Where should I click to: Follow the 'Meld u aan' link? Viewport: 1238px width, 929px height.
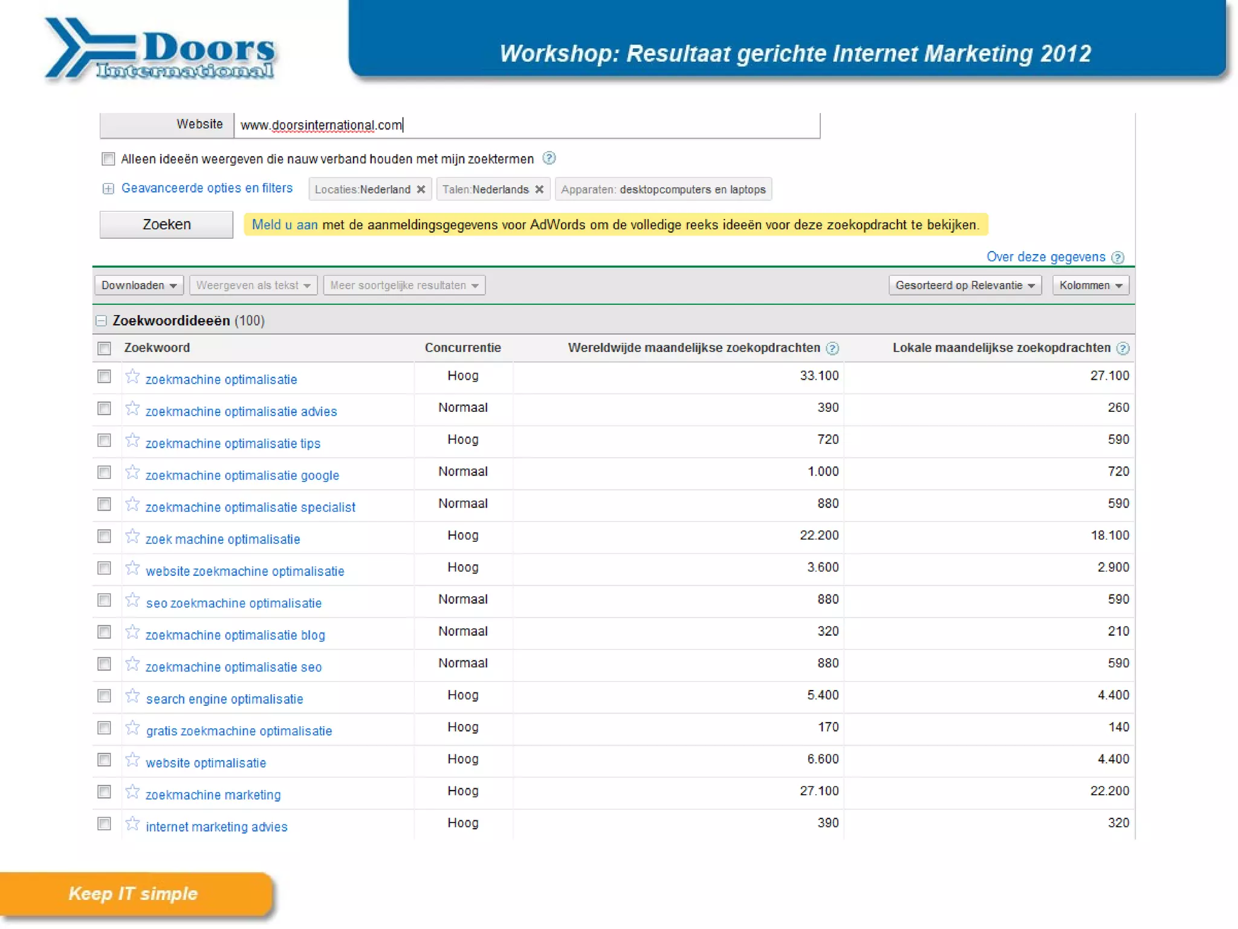pos(284,225)
